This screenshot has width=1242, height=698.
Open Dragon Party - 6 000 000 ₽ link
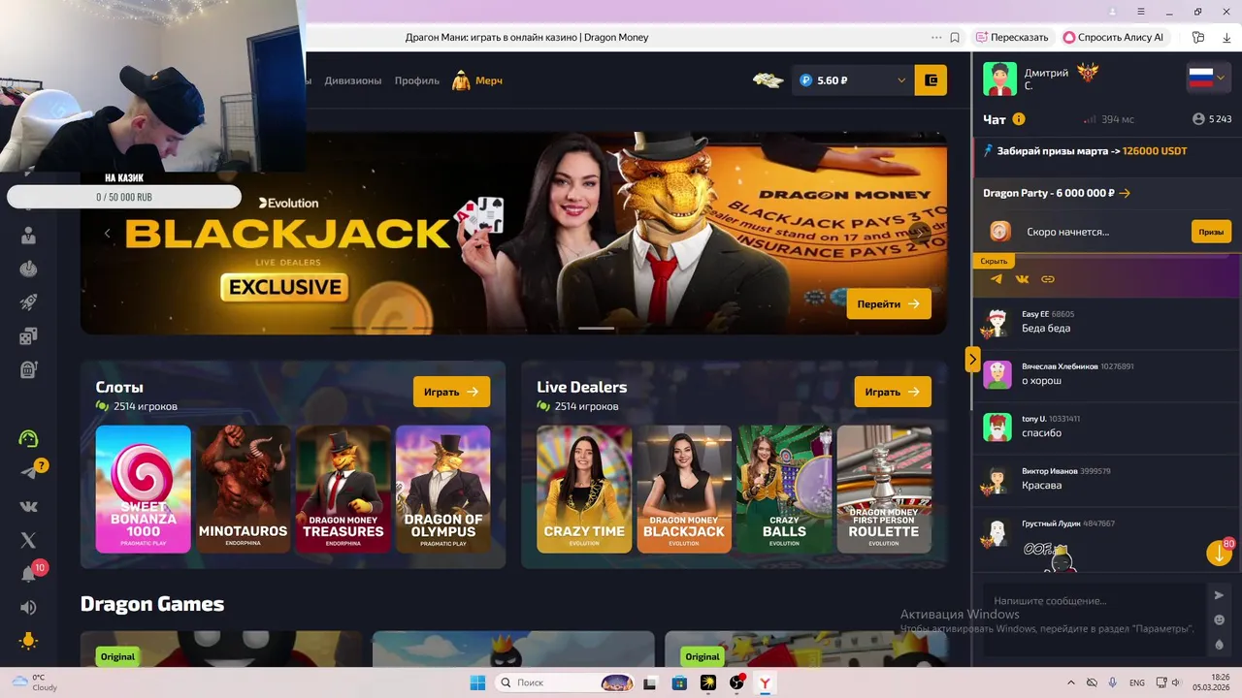pyautogui.click(x=1057, y=193)
